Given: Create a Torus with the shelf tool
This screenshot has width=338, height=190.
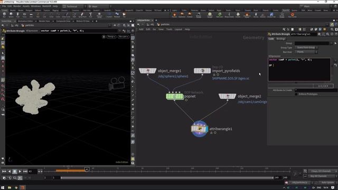Looking at the screenshot, I should (x=24, y=15).
